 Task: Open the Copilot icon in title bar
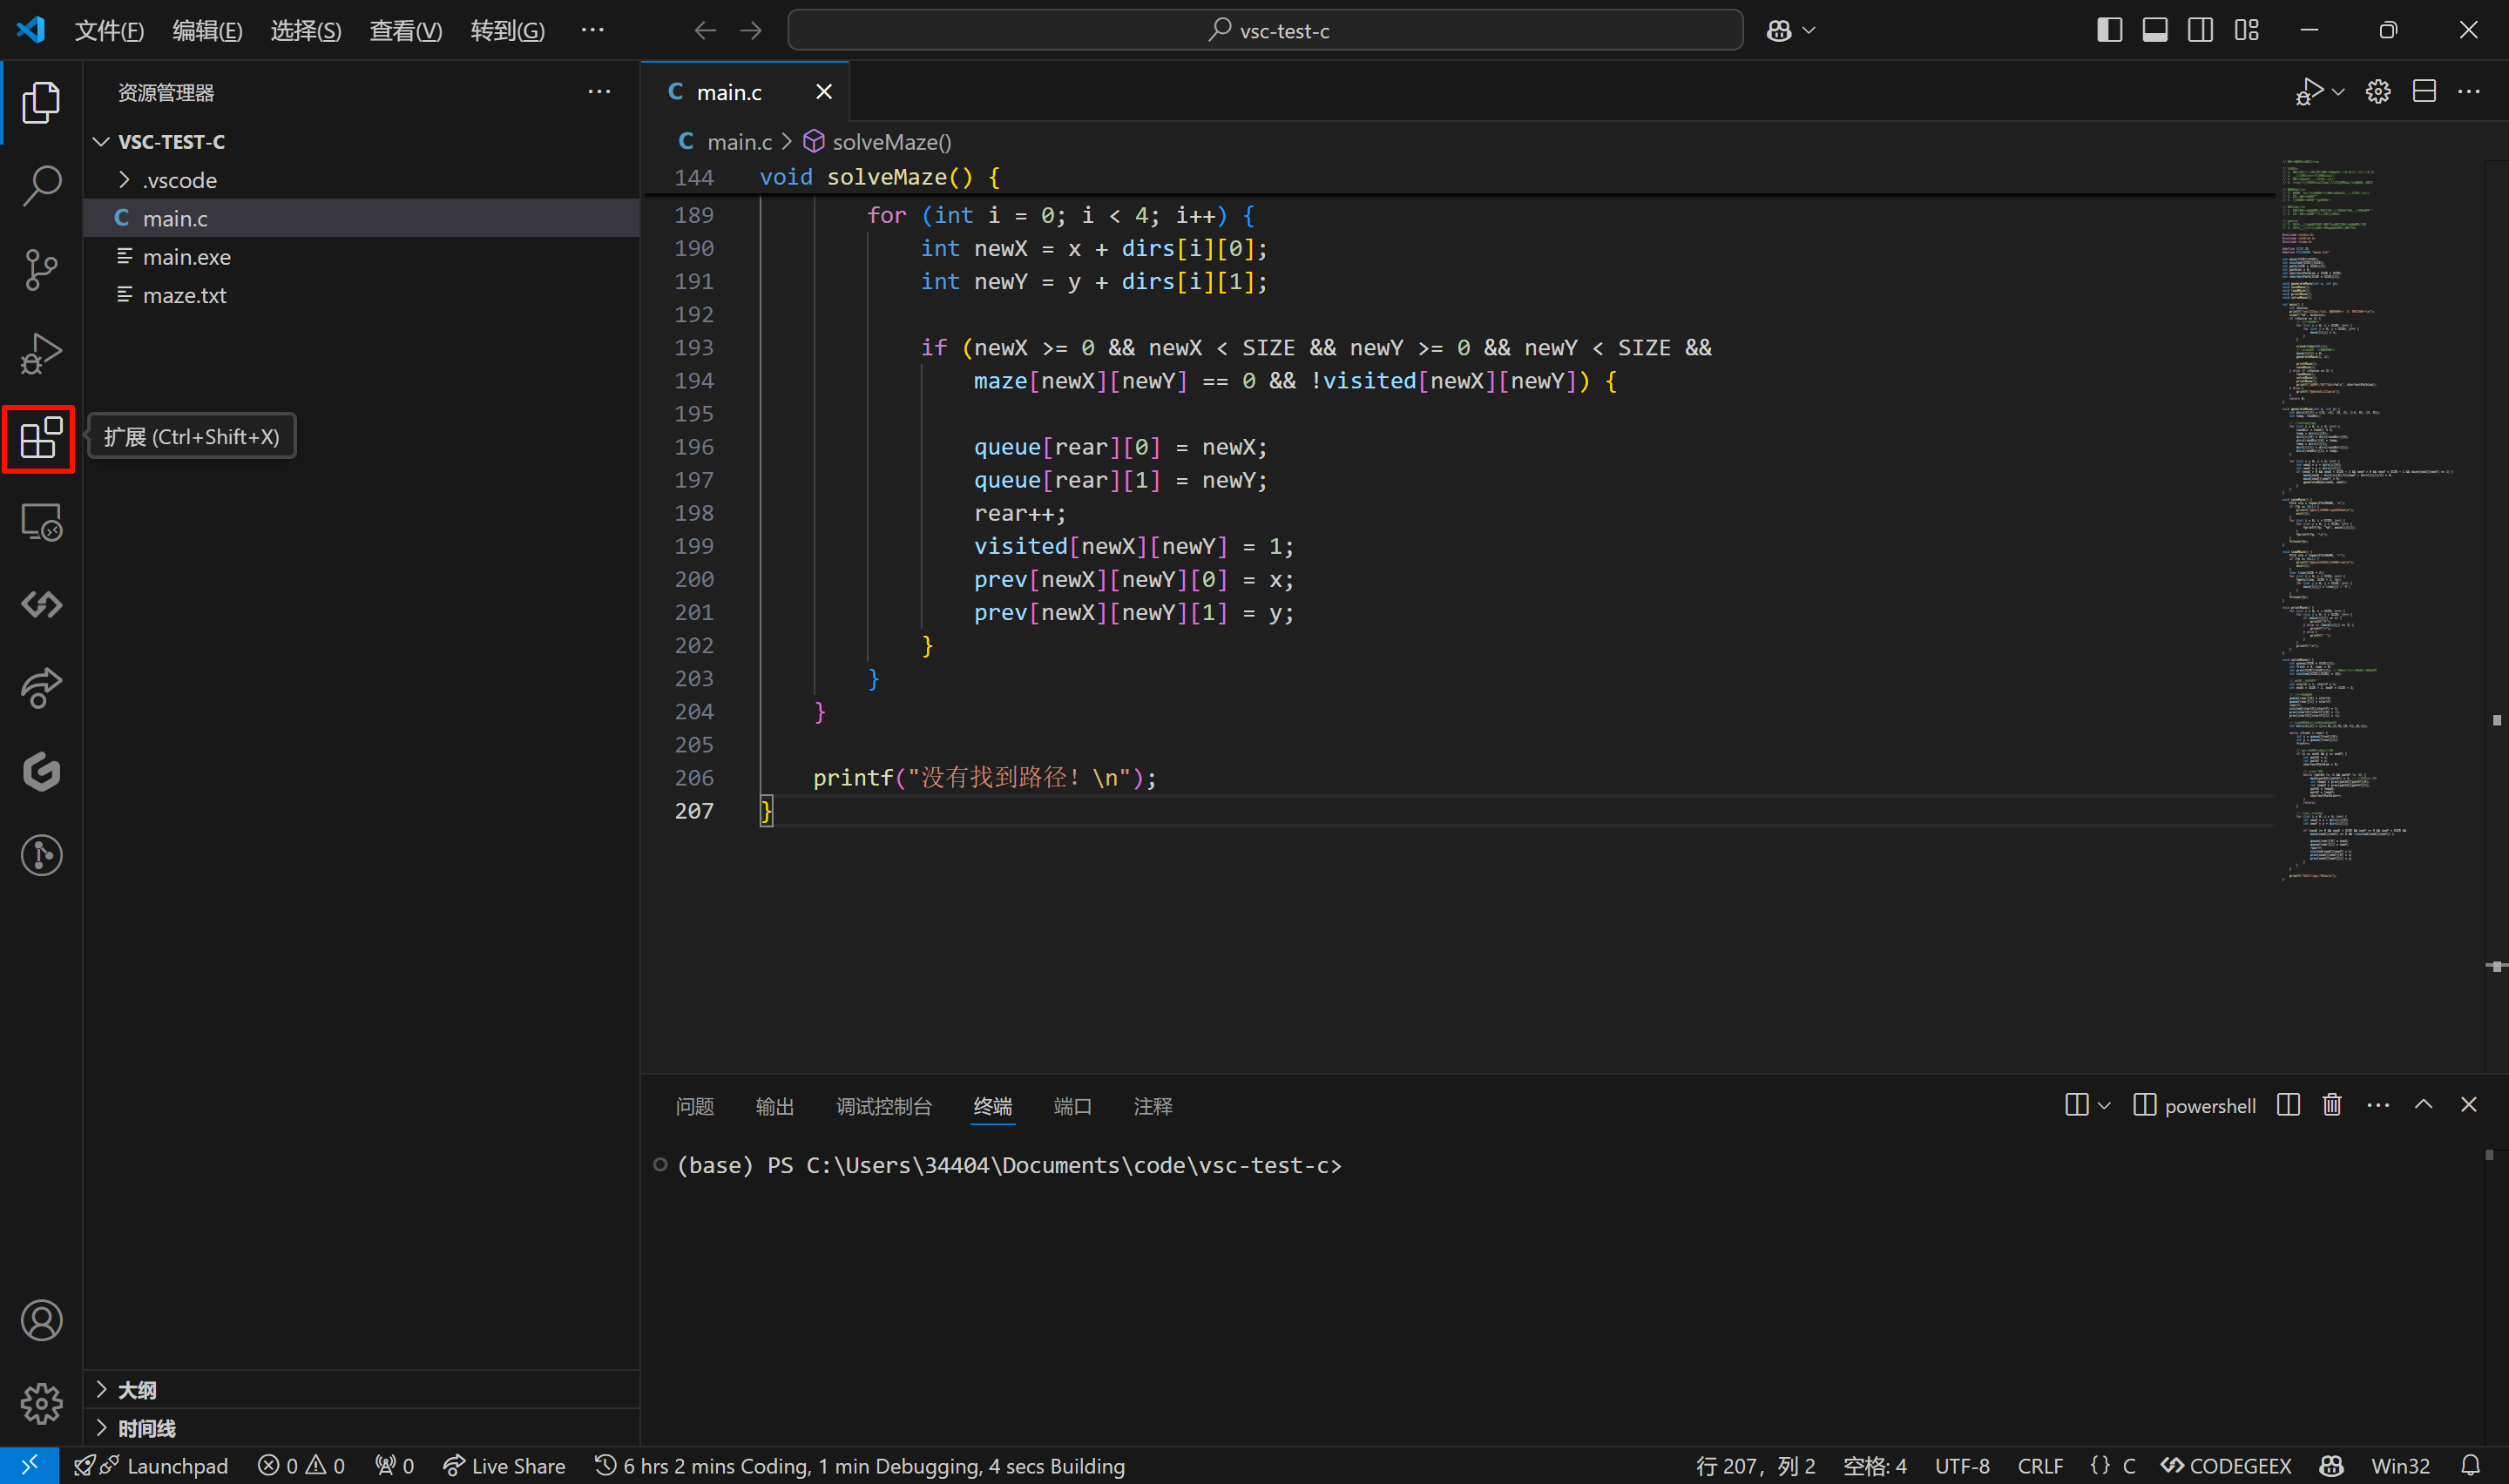1779,31
